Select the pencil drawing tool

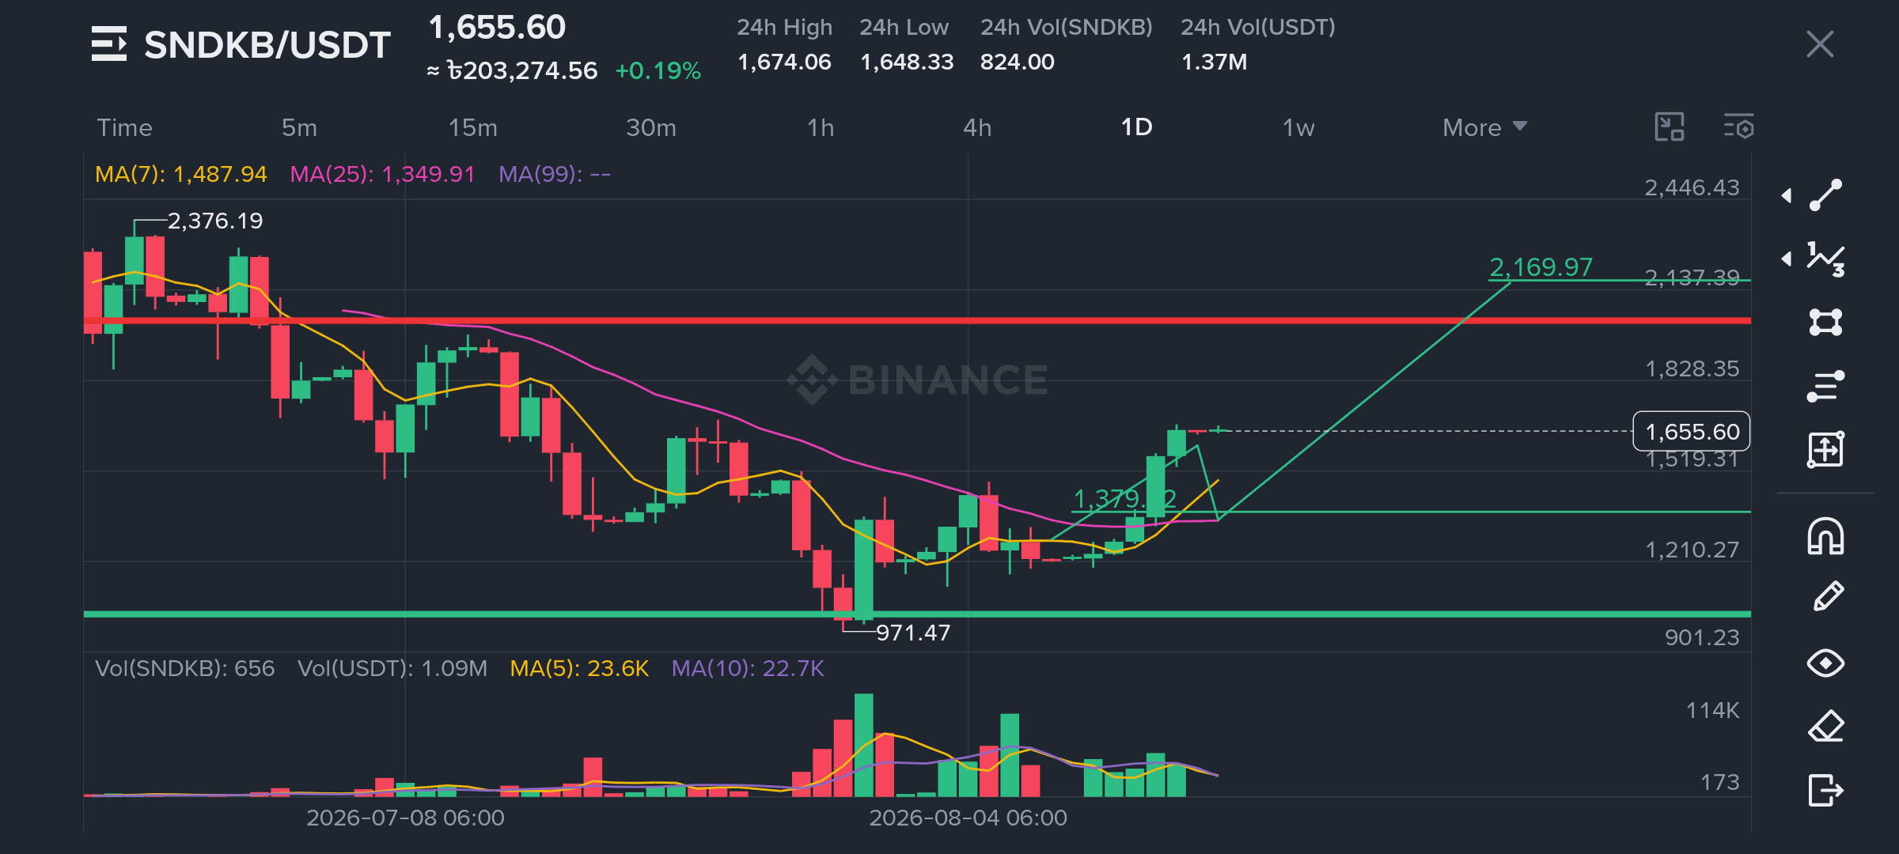click(1828, 597)
